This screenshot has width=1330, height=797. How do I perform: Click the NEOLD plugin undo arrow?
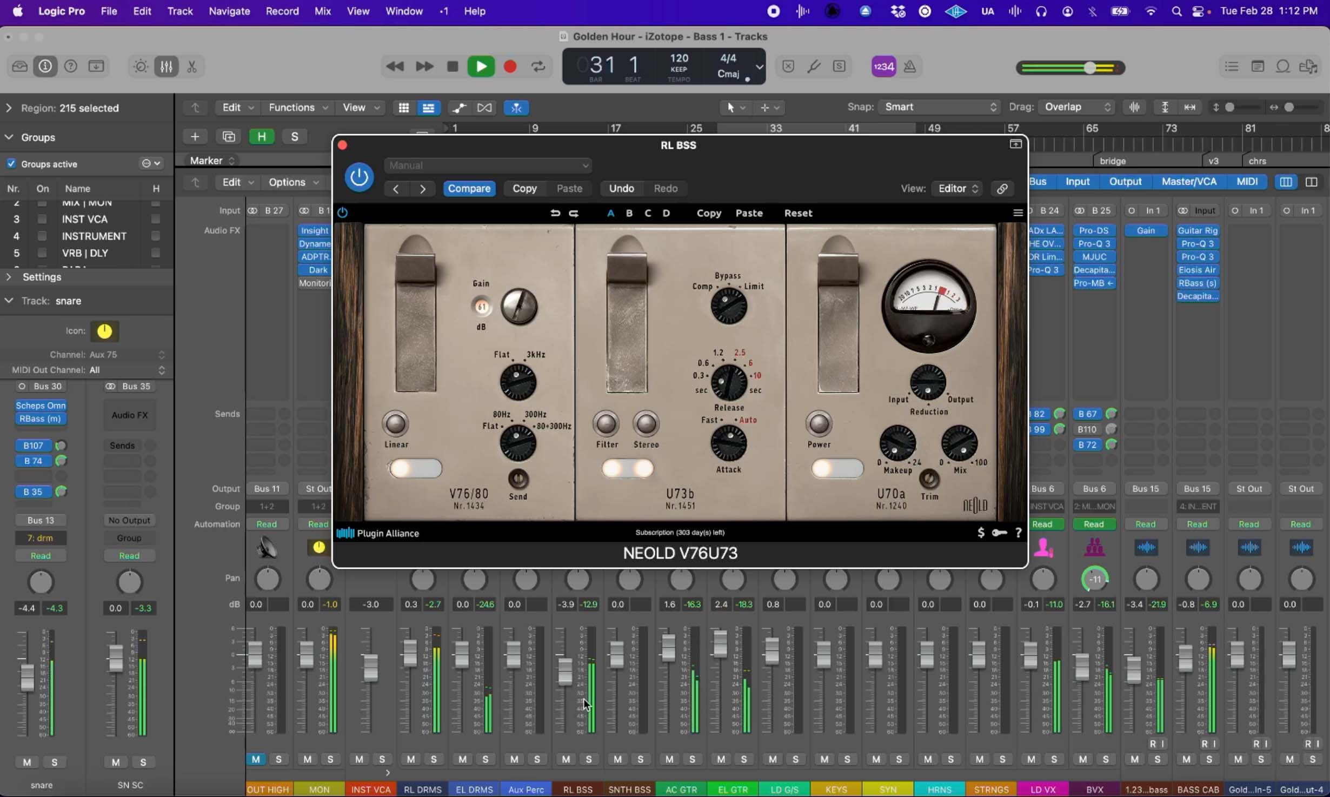[555, 213]
